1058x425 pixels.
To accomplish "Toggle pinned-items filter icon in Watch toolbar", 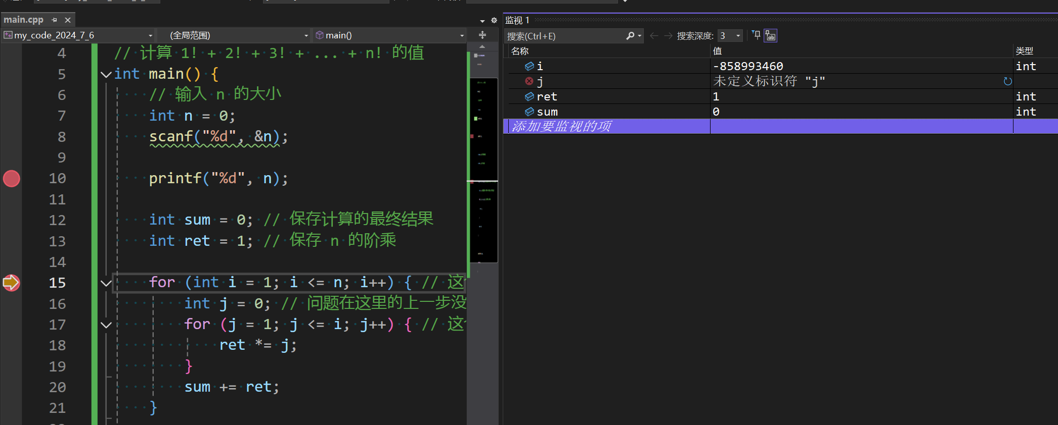I will (756, 35).
